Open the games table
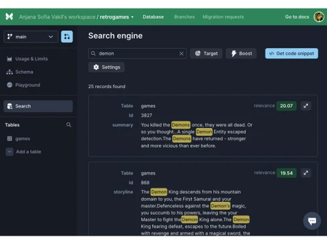Screen dimensions: 327x245 [19, 139]
